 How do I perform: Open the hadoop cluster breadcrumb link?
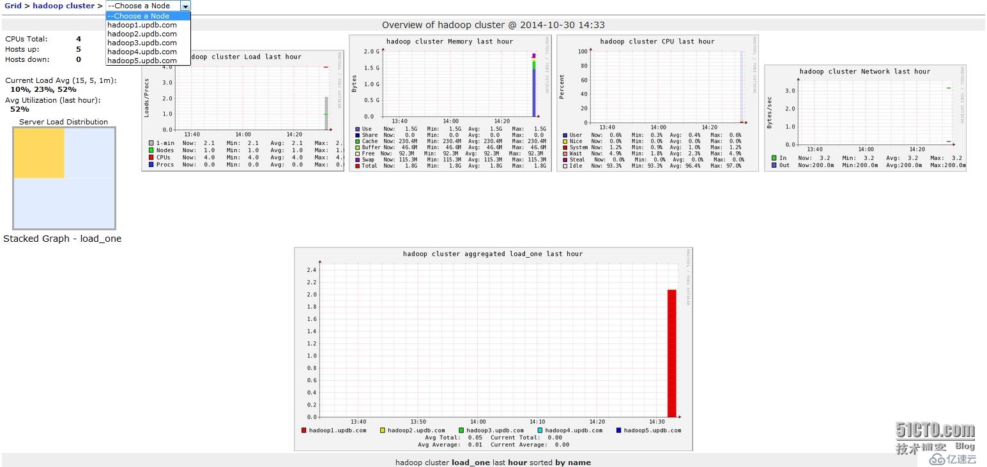[x=63, y=6]
